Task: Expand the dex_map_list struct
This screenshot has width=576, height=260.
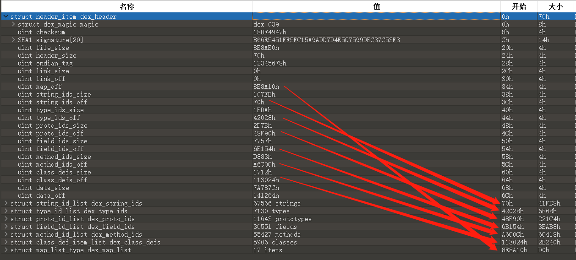Action: pos(5,250)
